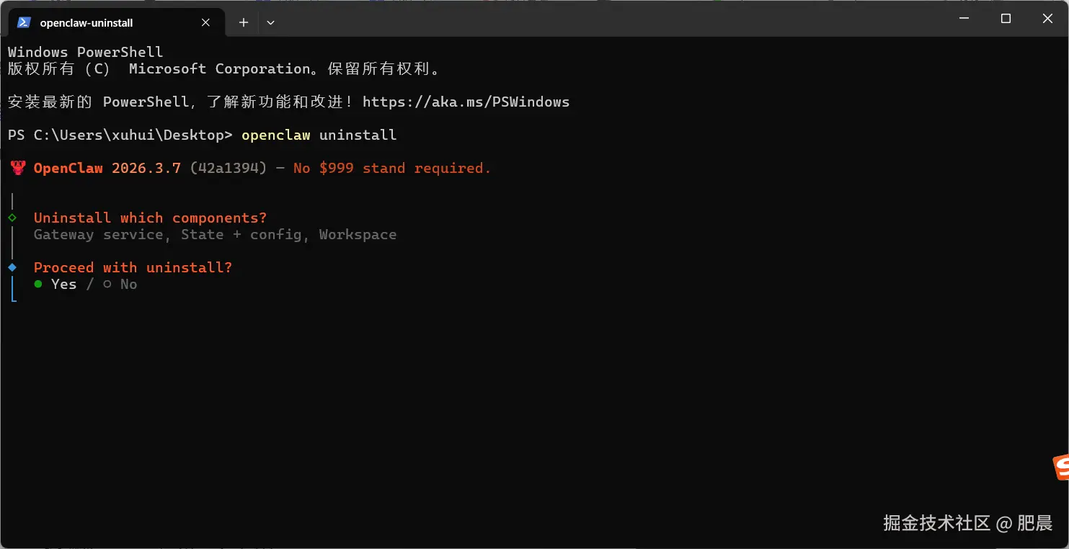
Task: Click the 'Uninstall which components?' heading
Action: [150, 218]
